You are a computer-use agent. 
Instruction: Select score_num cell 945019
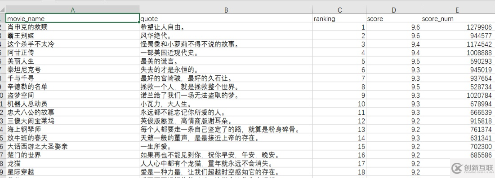(457, 70)
